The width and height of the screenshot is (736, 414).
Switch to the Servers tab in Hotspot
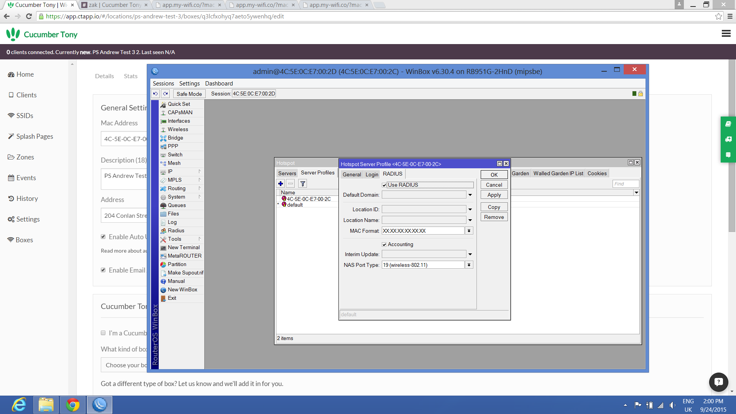pos(287,173)
